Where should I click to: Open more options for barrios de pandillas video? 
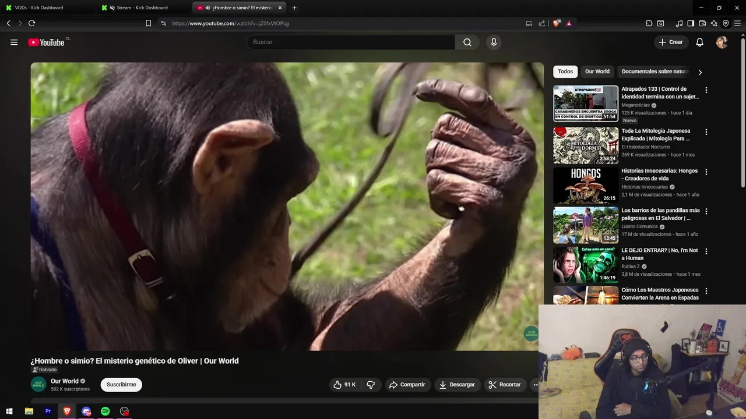click(706, 211)
